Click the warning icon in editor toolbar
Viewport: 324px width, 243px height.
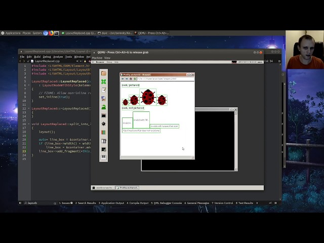point(85,61)
